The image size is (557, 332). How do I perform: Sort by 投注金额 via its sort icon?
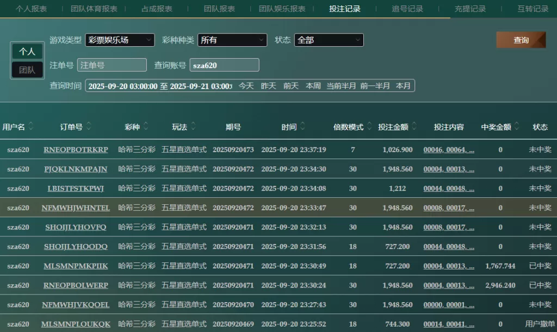414,127
